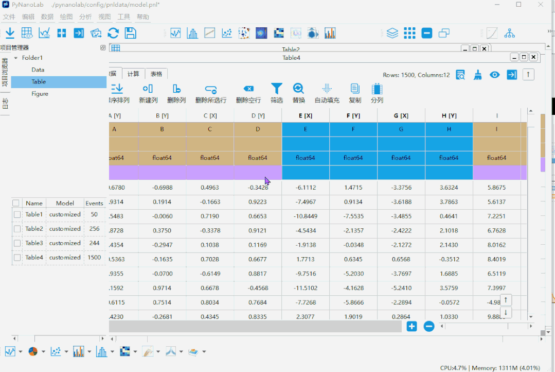Click the export arrow icon in Table4 header
Image resolution: width=555 pixels, height=372 pixels.
click(x=512, y=75)
